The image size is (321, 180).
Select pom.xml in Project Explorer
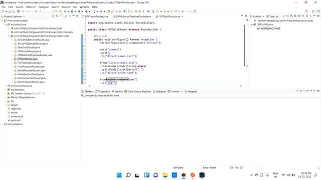coord(16,120)
